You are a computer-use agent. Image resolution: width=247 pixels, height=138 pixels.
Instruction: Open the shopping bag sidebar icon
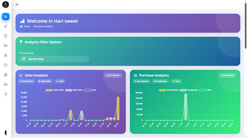tap(5, 36)
